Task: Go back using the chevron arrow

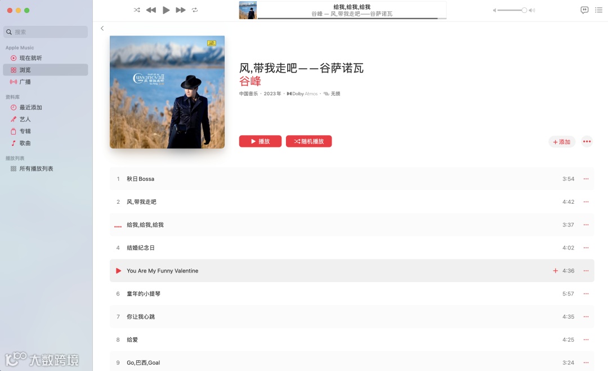Action: 102,28
